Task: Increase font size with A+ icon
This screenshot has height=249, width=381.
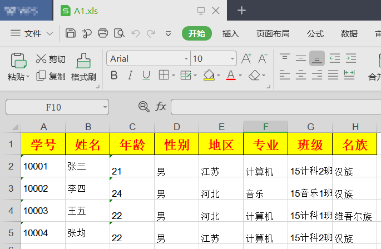Action: click(246, 58)
